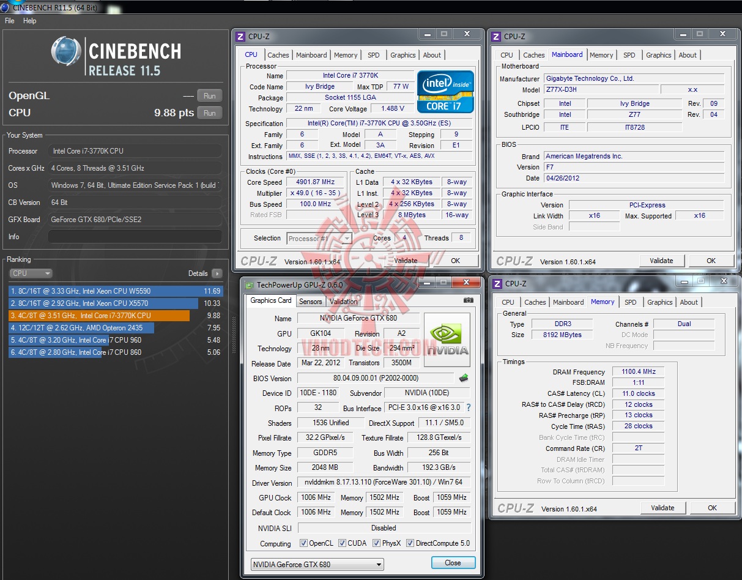
Task: Click the DRAM Frequency value 1100.4 MHz
Action: point(638,372)
